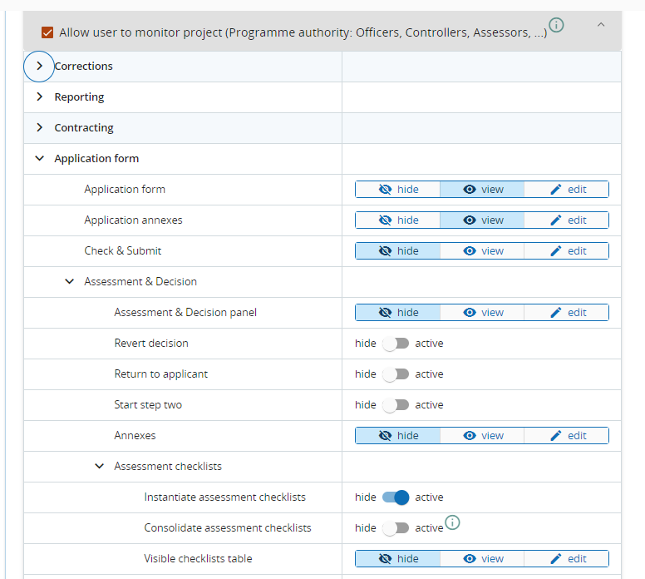
Task: Set Annexes row to edit
Action: click(x=566, y=436)
